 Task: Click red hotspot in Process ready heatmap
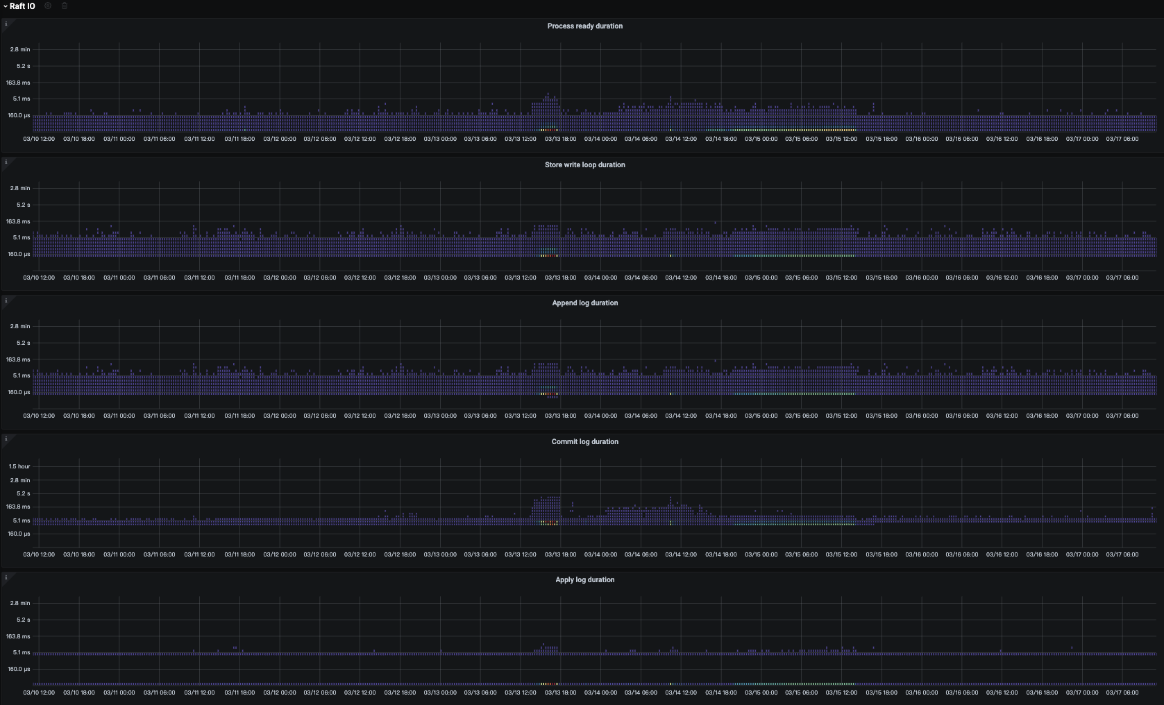[549, 130]
